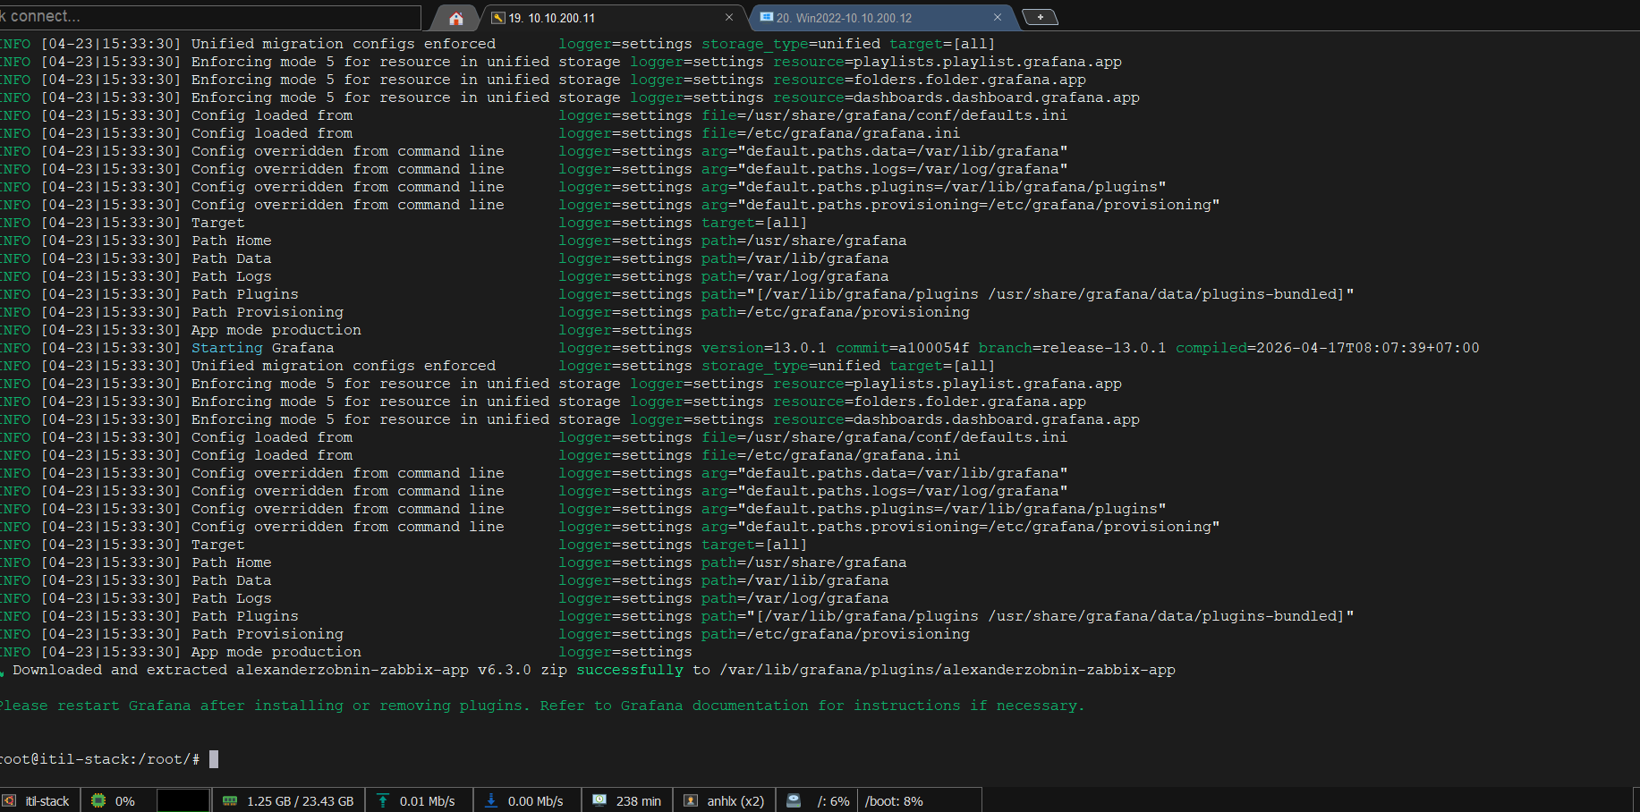Open a new tab with the plus button
The image size is (1640, 812).
[x=1040, y=17]
